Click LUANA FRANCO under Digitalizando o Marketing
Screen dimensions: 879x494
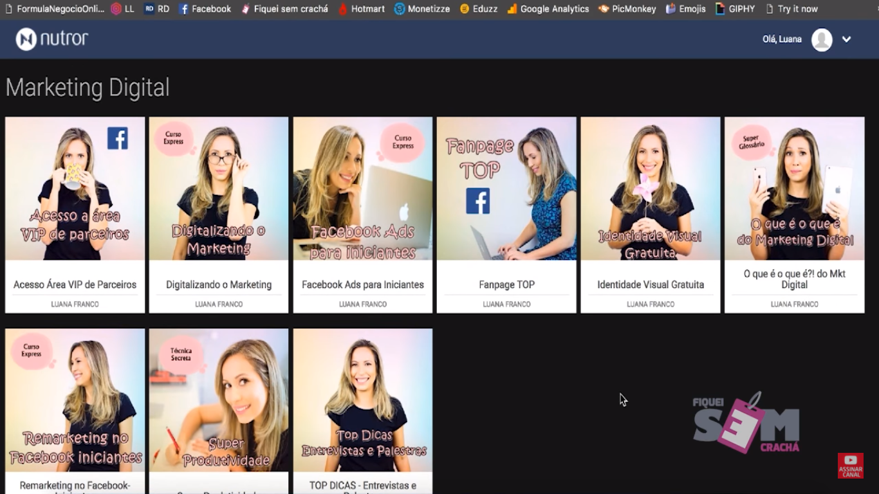click(x=219, y=304)
